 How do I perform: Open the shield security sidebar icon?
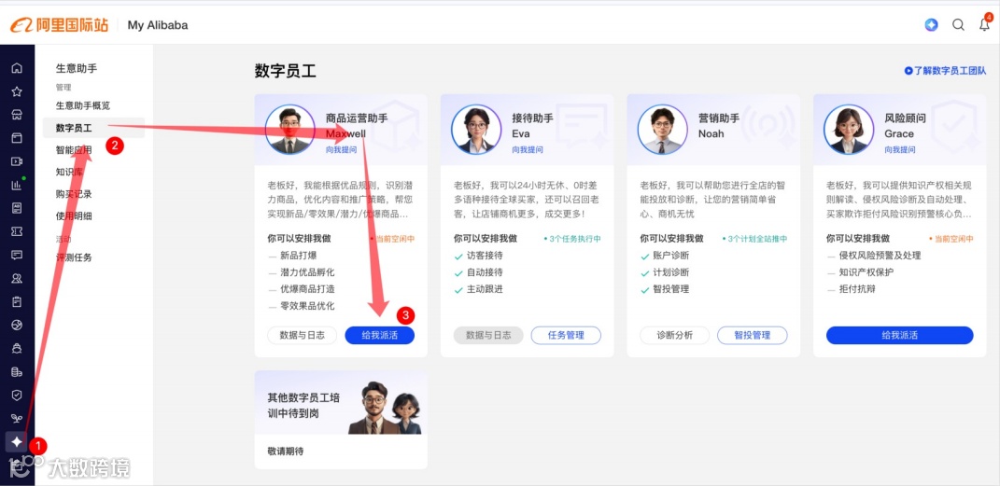[17, 395]
